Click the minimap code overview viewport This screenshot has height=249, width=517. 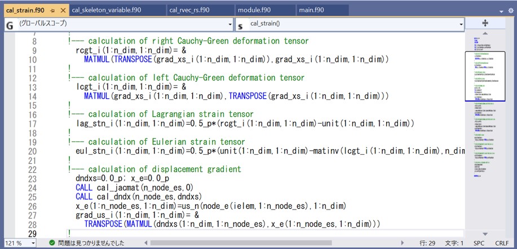(x=485, y=76)
